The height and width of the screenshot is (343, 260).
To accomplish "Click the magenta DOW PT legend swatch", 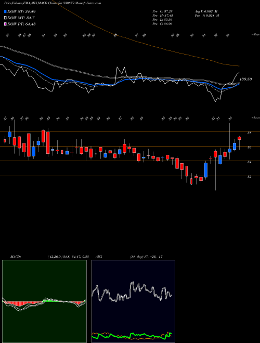I will 5,24.
